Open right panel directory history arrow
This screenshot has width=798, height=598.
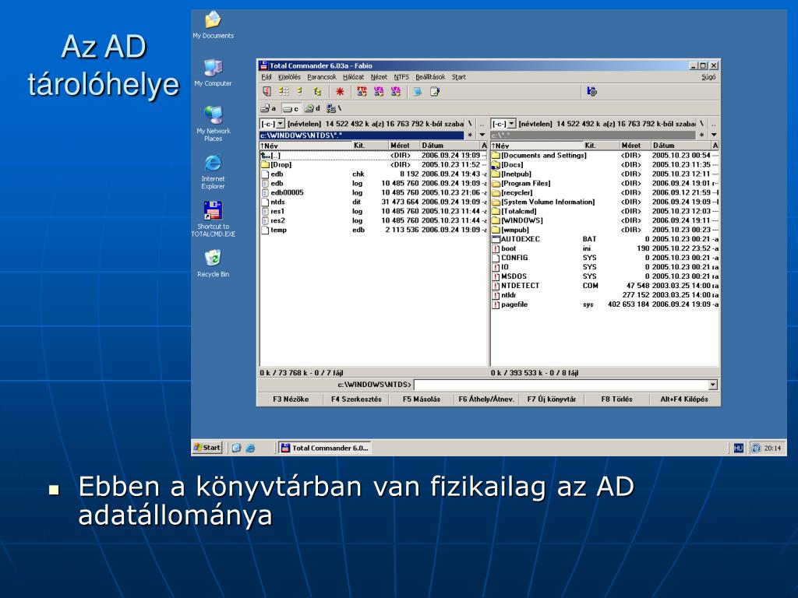[714, 135]
